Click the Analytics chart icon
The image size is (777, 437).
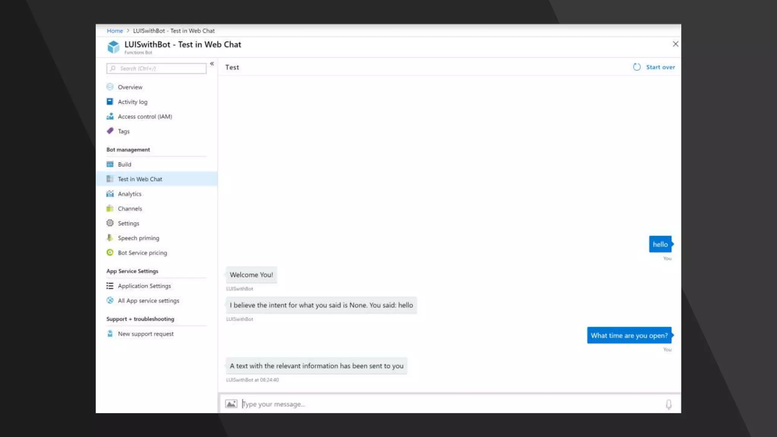coord(110,194)
